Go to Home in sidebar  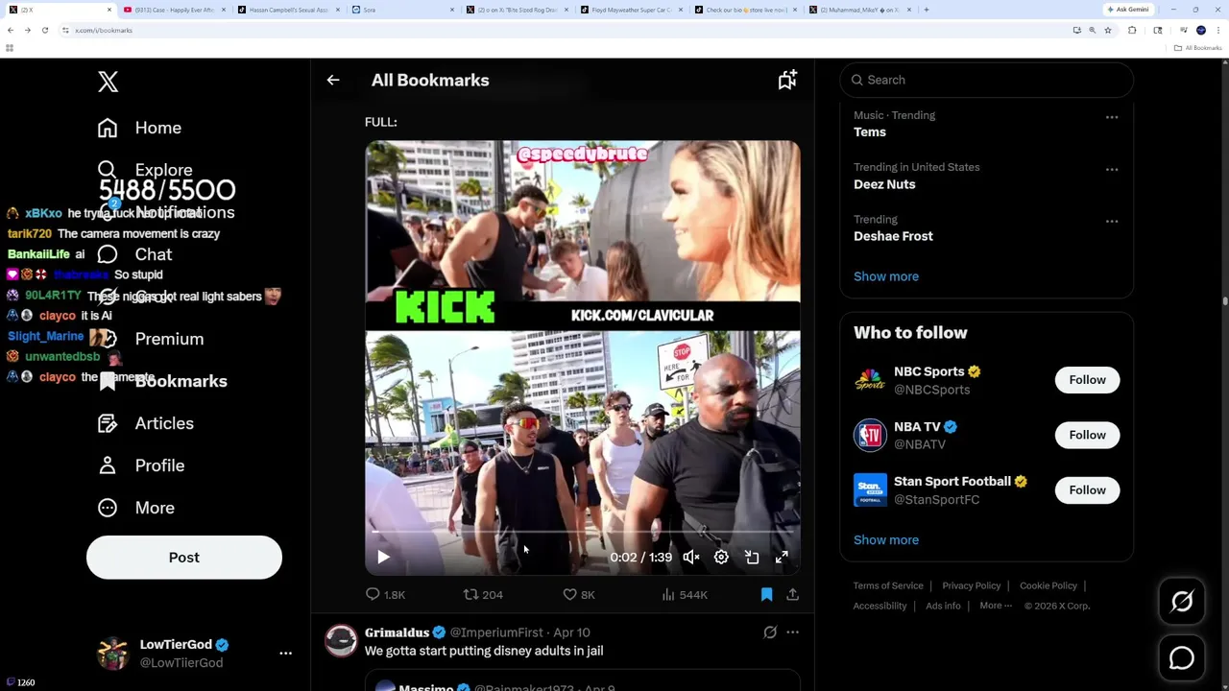tap(140, 128)
